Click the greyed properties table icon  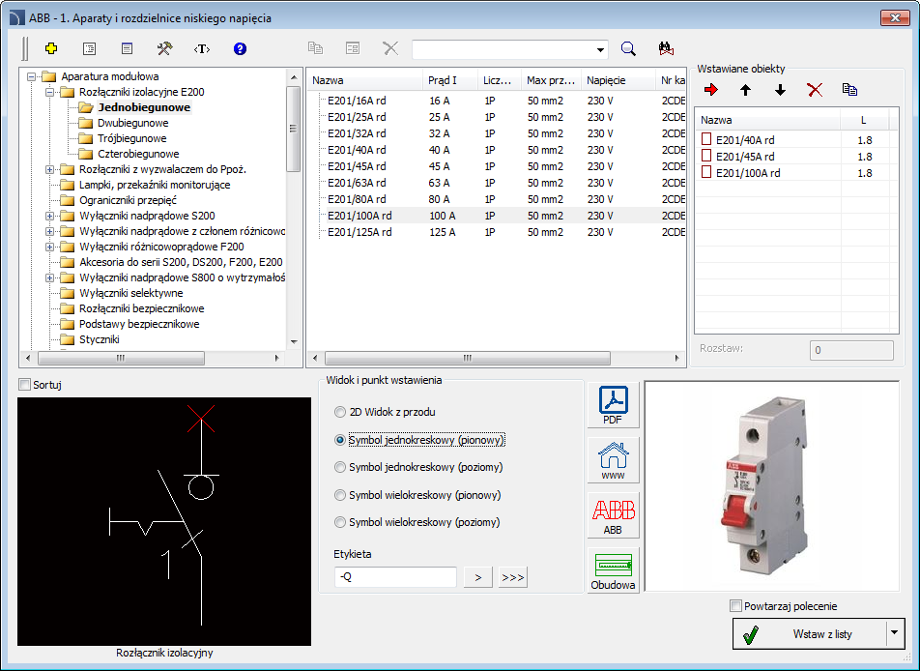click(353, 48)
